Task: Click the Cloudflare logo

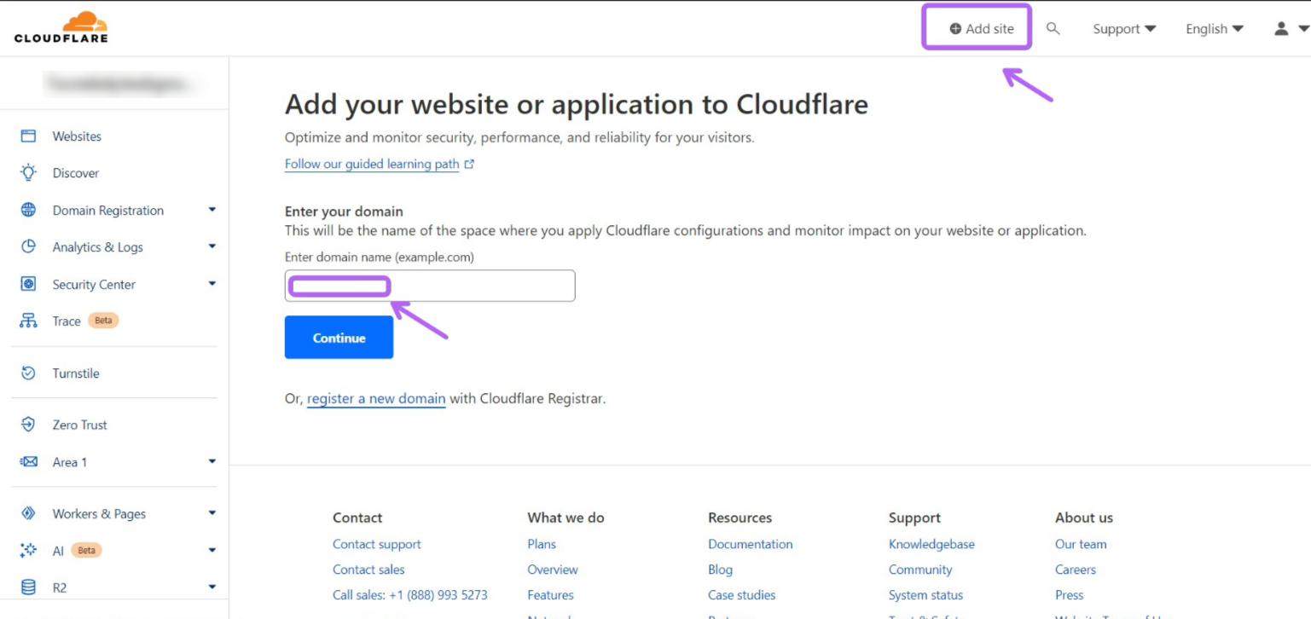Action: point(61,26)
